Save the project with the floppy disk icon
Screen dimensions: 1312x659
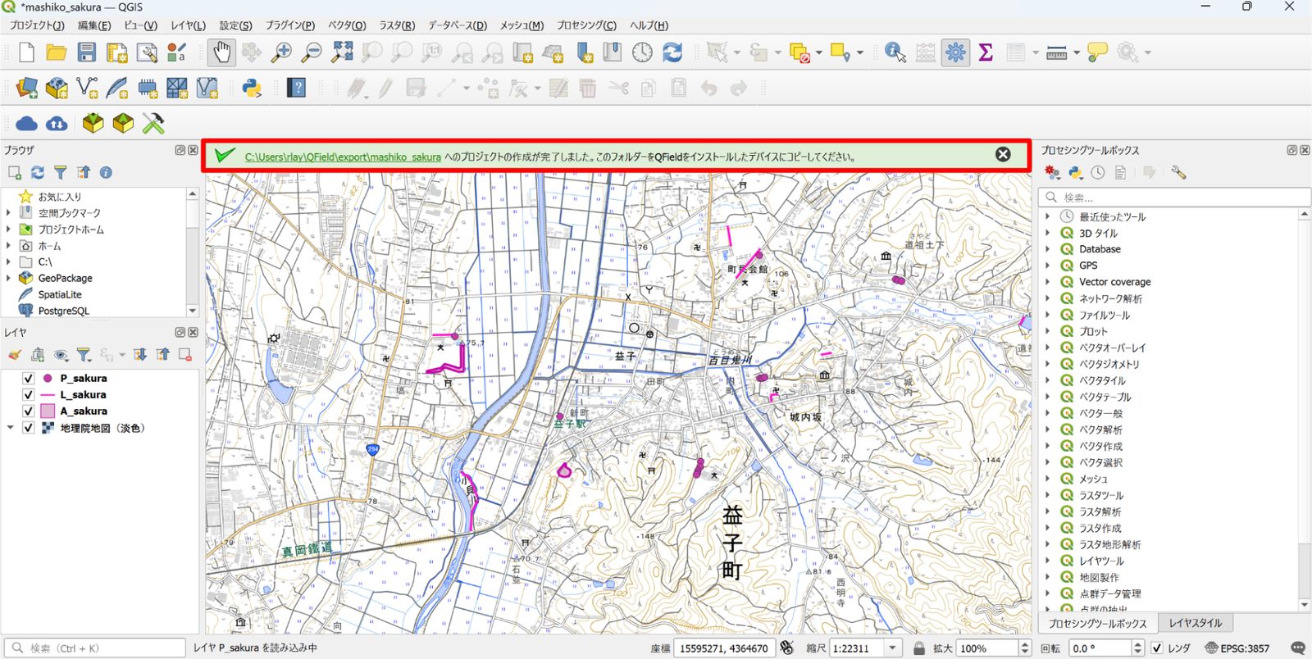tap(86, 52)
